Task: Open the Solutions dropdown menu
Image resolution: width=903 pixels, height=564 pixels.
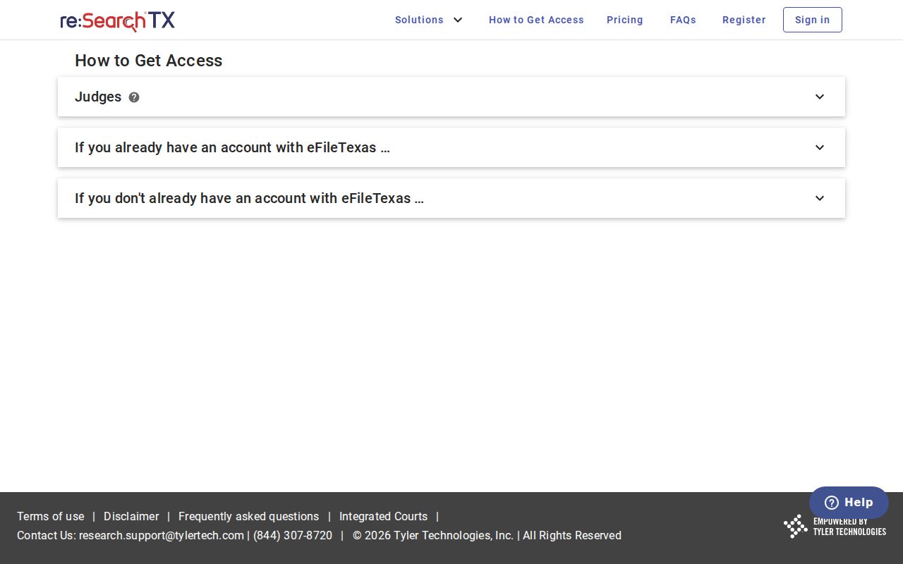Action: pyautogui.click(x=428, y=20)
